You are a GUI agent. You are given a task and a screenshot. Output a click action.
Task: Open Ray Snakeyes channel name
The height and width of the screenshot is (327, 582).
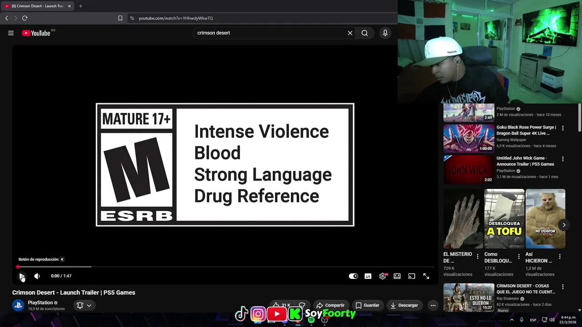(x=507, y=299)
